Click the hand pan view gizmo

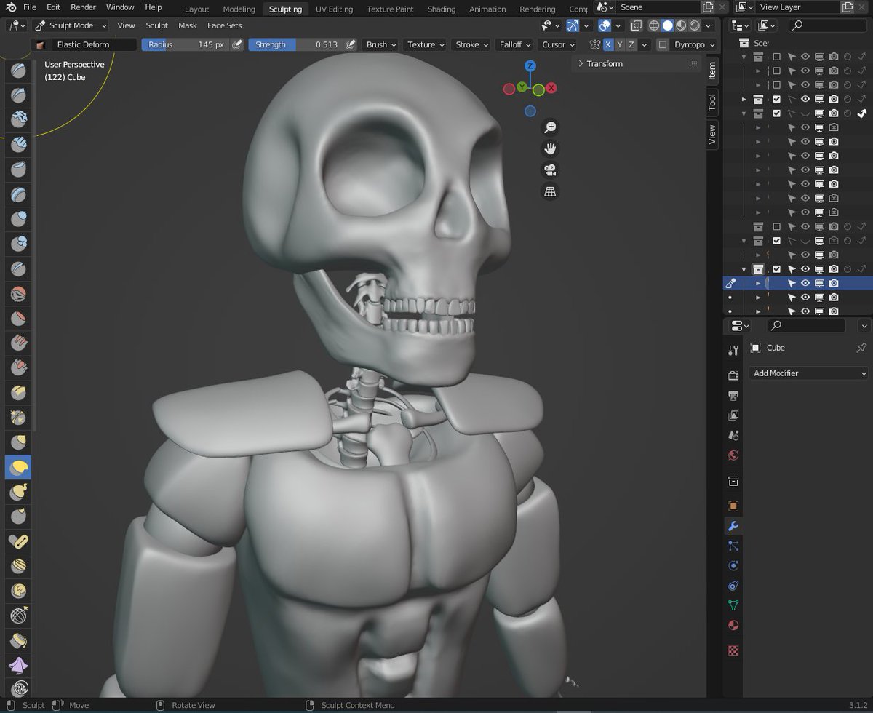[x=551, y=148]
